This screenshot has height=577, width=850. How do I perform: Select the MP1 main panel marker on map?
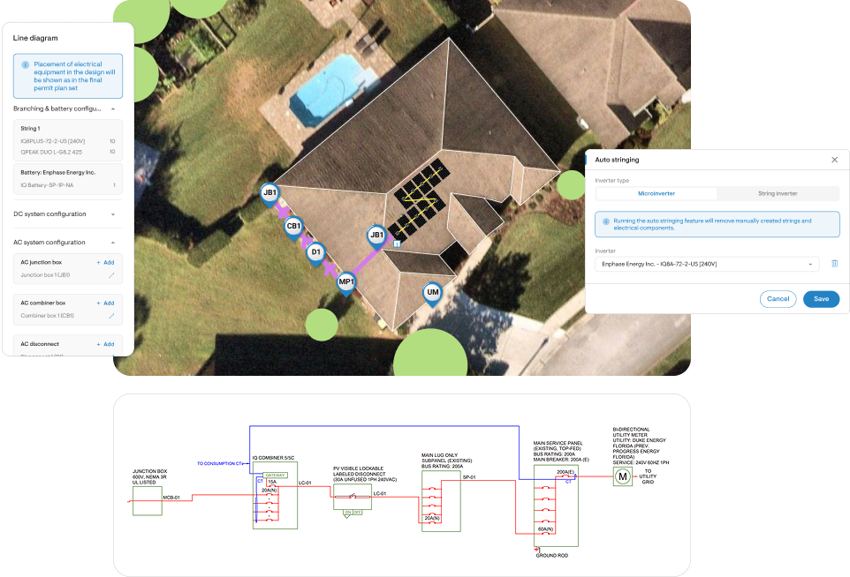(345, 282)
